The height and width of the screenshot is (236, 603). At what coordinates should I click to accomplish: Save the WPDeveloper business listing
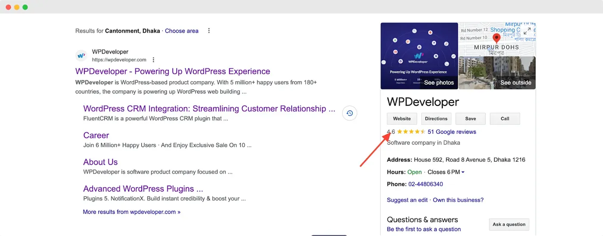(471, 119)
